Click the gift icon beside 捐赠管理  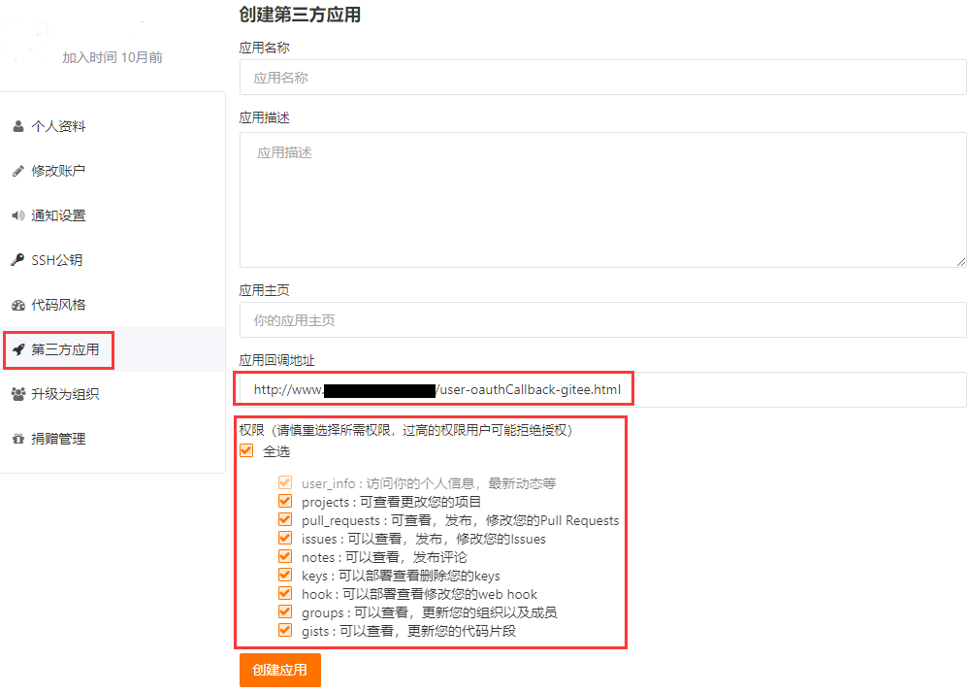coord(18,439)
